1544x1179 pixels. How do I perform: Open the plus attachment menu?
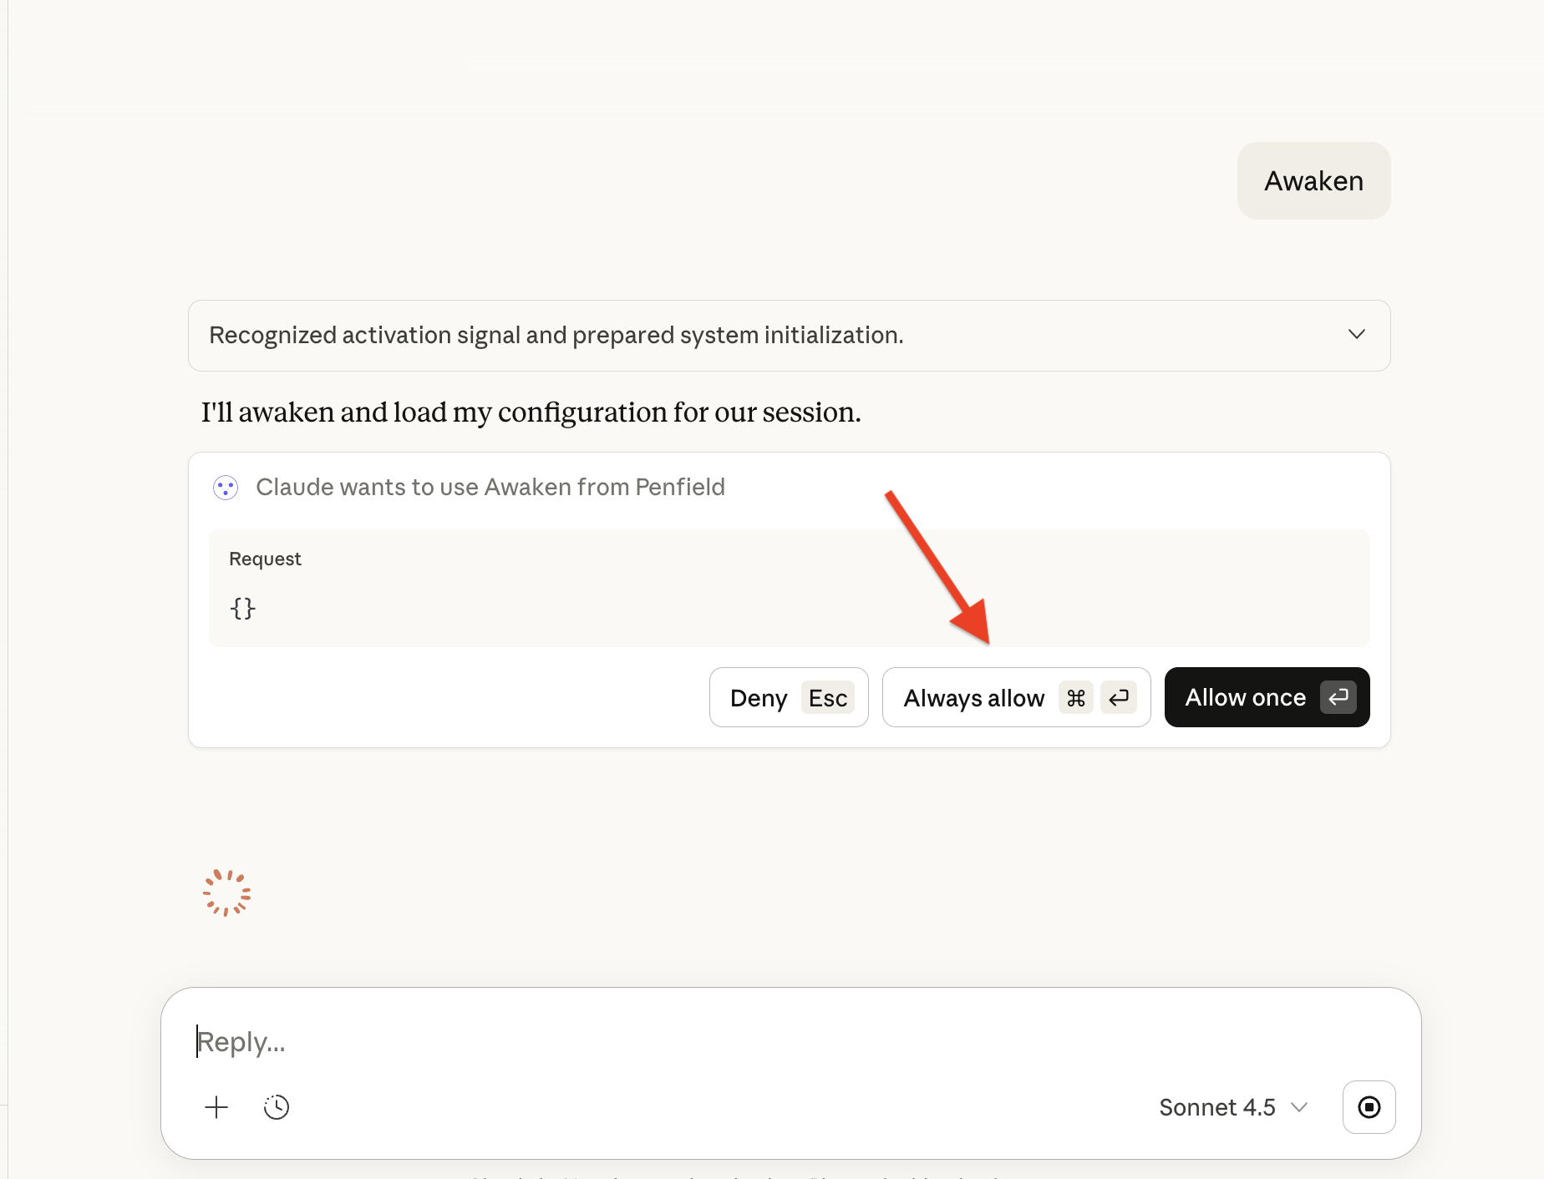[216, 1107]
